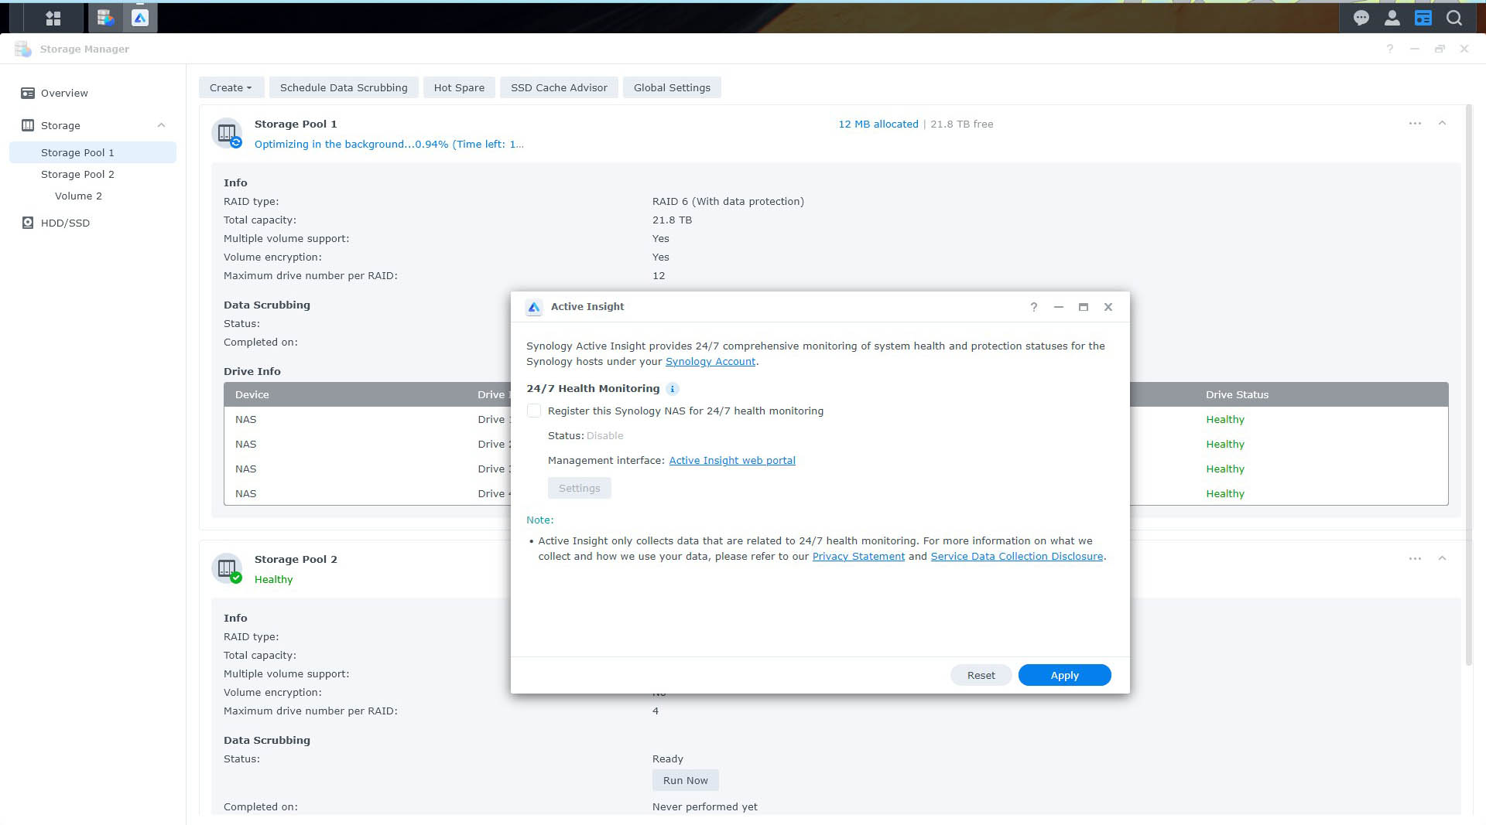Click the Overview sidebar icon
This screenshot has width=1486, height=825.
coord(28,93)
